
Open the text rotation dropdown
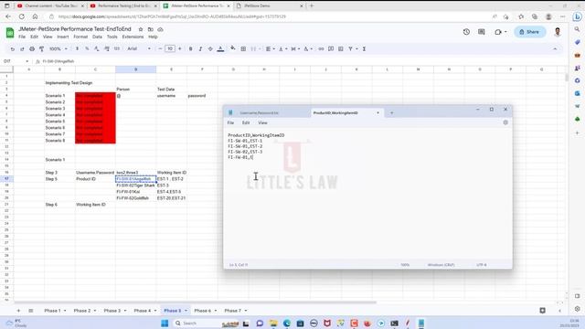tap(308, 48)
